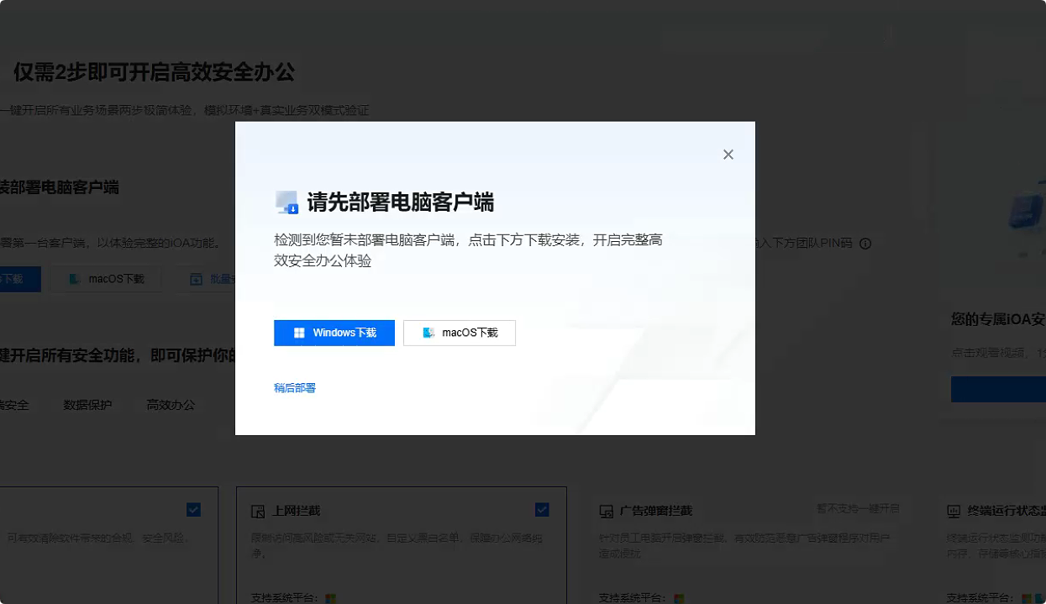The width and height of the screenshot is (1046, 604).
Task: Click the blue button under 您的专属iOA安
Action: click(998, 389)
